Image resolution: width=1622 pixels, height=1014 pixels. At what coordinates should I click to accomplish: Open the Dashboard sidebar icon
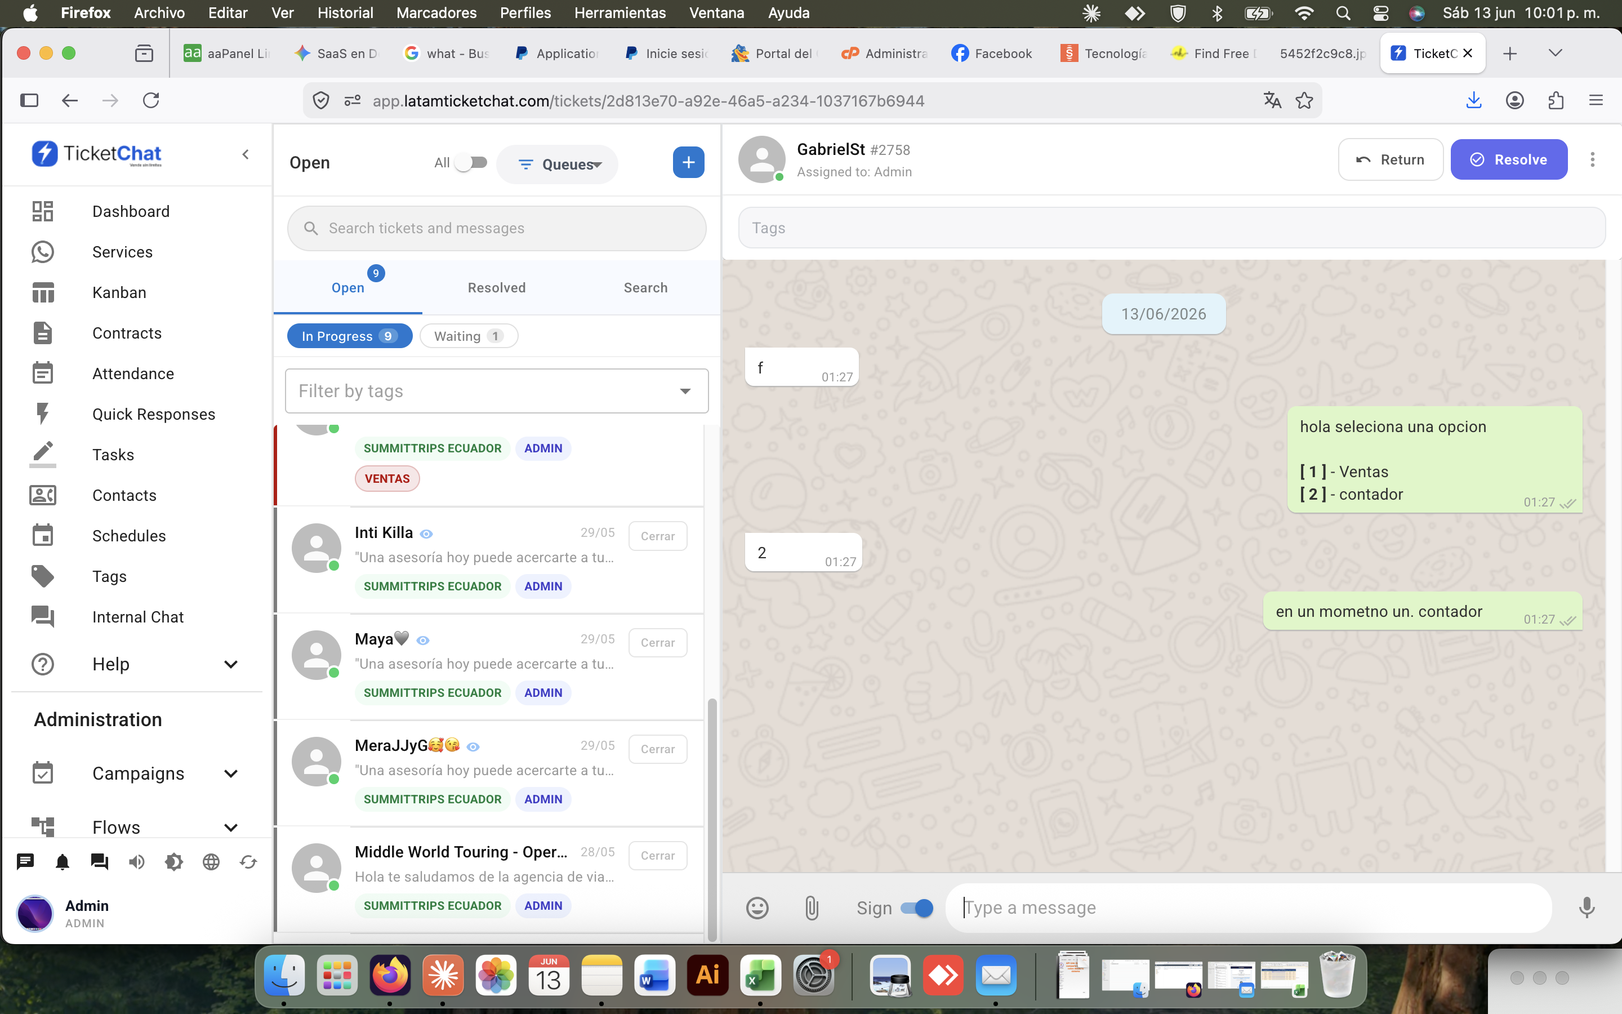tap(42, 211)
